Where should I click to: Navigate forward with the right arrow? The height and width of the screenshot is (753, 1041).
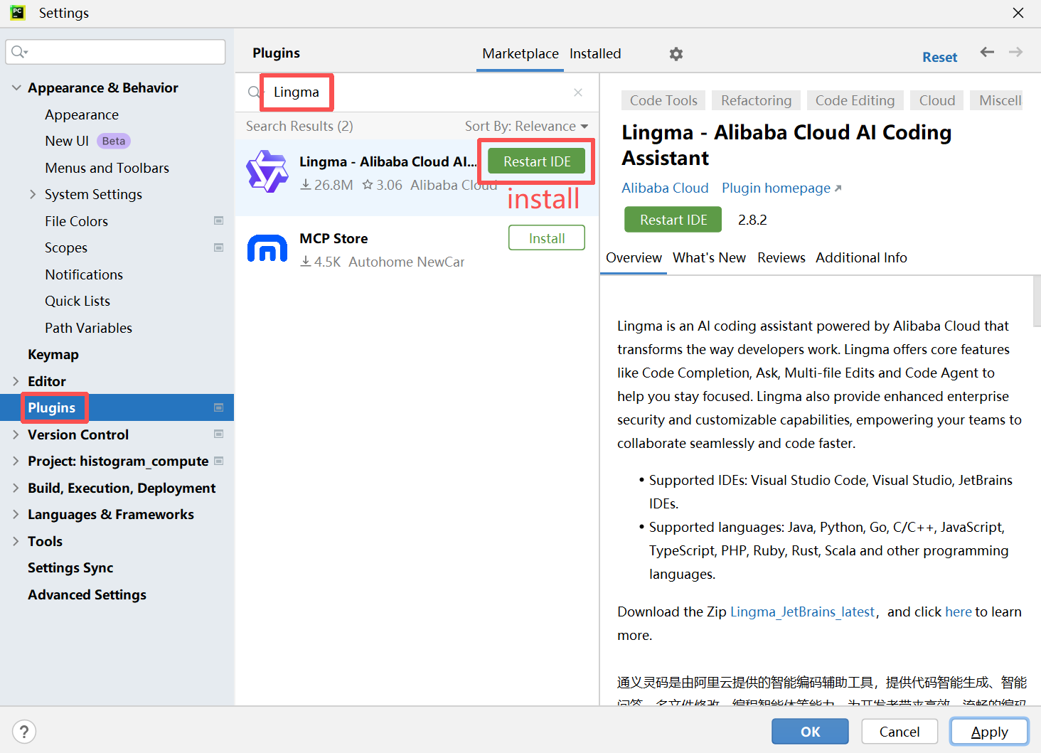1015,52
